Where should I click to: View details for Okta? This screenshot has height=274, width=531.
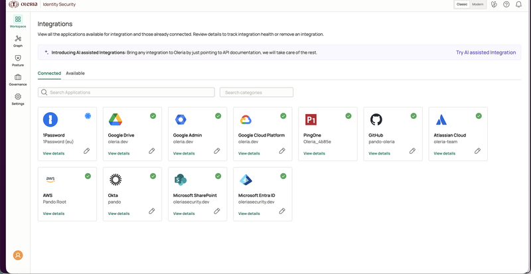click(119, 214)
